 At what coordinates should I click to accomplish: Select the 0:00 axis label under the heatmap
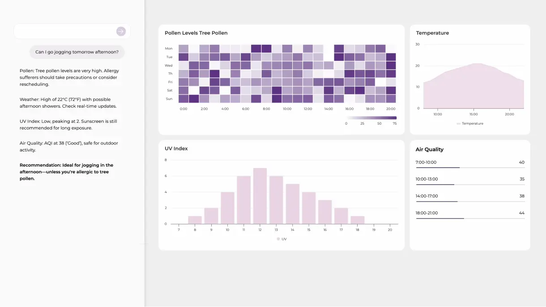[x=183, y=108]
